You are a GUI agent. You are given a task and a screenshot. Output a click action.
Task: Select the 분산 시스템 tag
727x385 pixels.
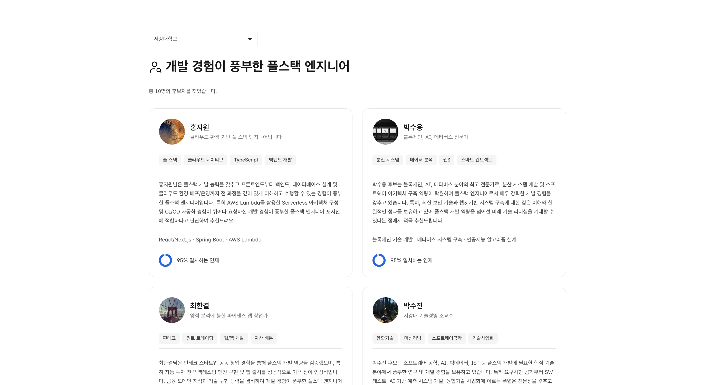(388, 160)
